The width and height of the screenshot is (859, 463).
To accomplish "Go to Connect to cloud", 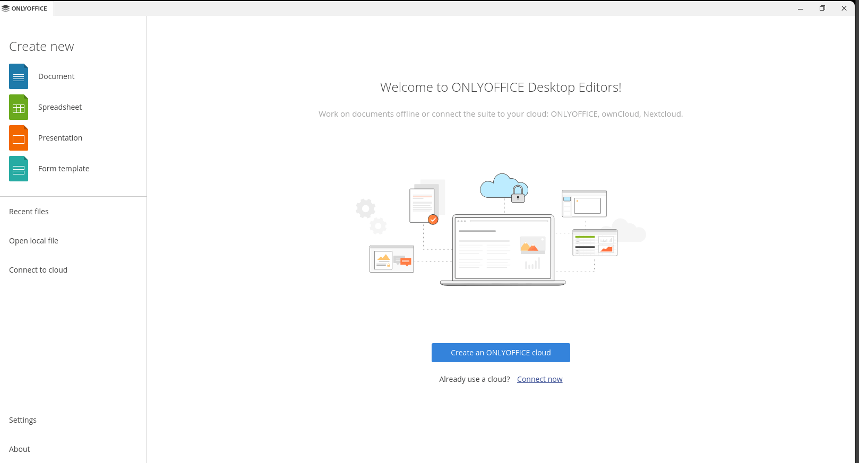I will [x=38, y=270].
